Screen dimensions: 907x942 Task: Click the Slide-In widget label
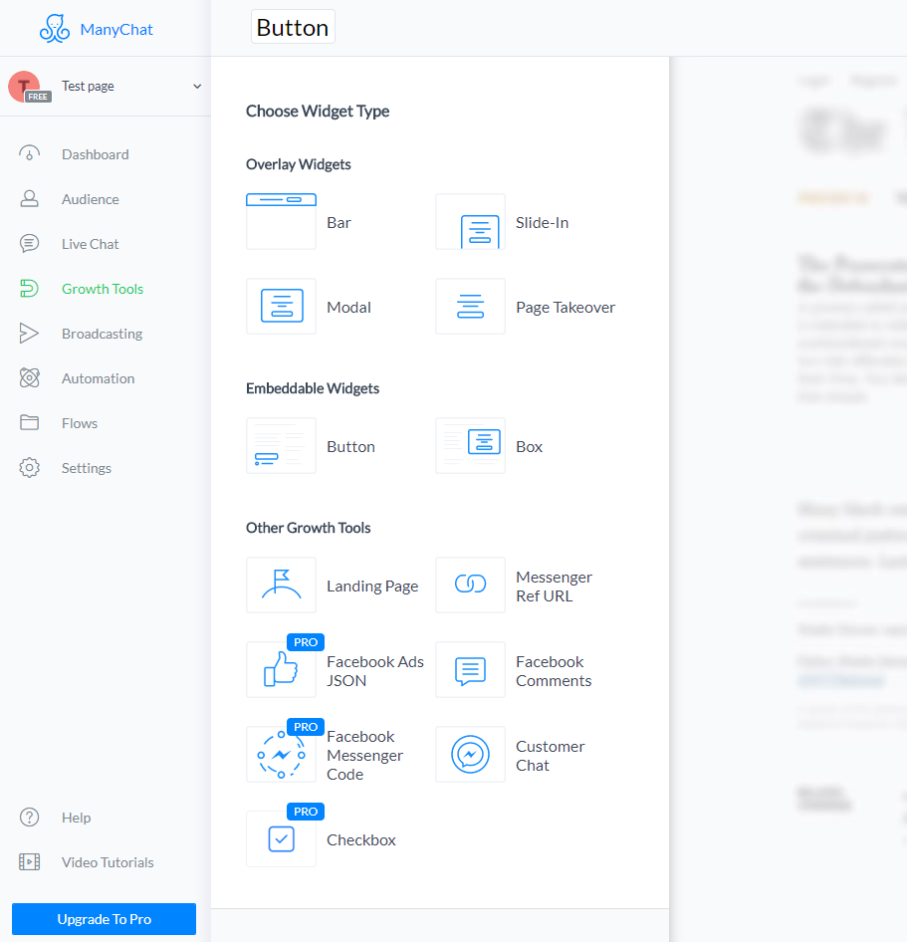click(542, 222)
